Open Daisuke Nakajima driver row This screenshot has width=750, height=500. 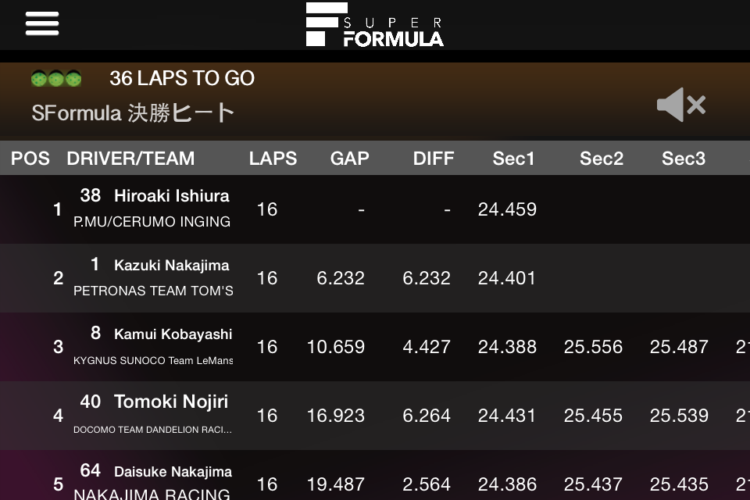point(173,472)
